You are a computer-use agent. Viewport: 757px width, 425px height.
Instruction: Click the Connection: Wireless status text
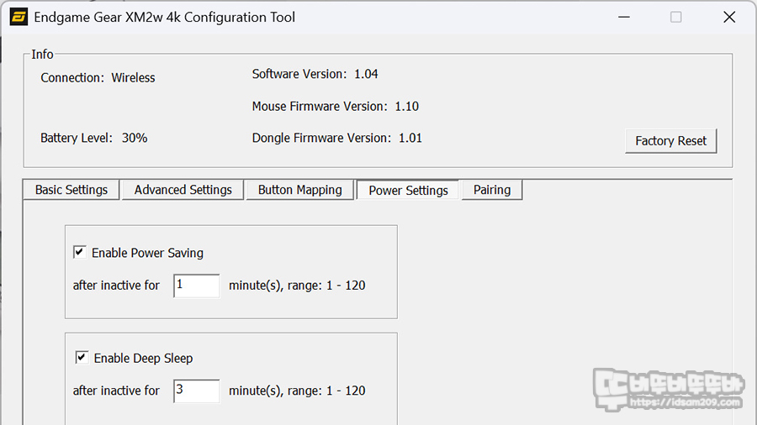[98, 77]
